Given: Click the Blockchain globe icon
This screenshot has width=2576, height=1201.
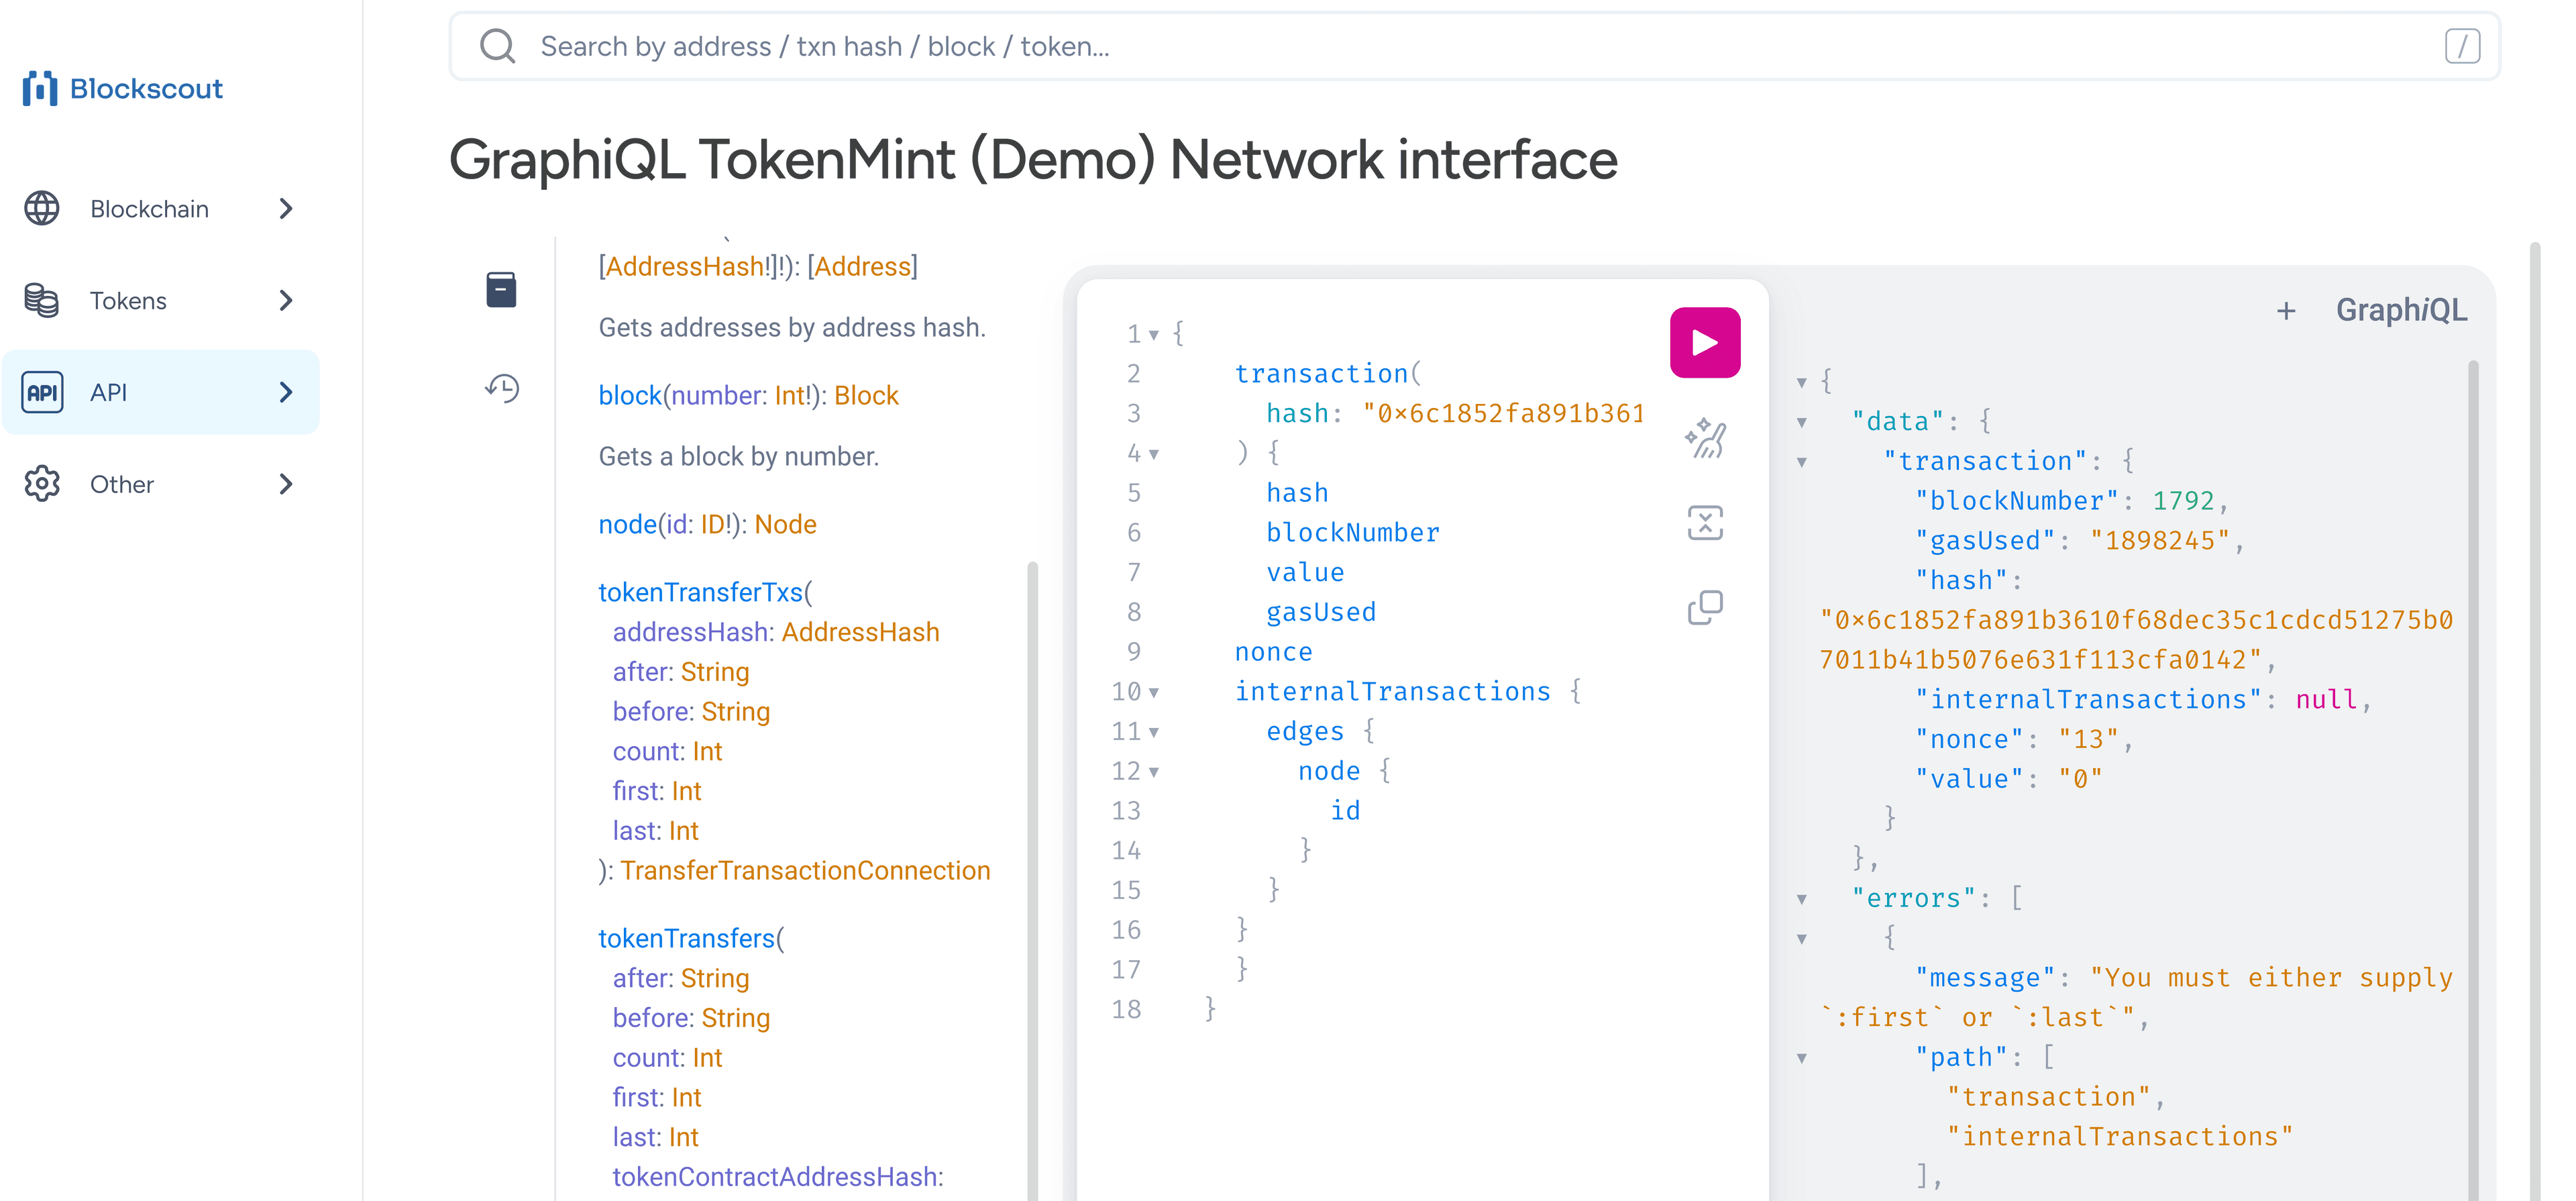Looking at the screenshot, I should tap(42, 208).
